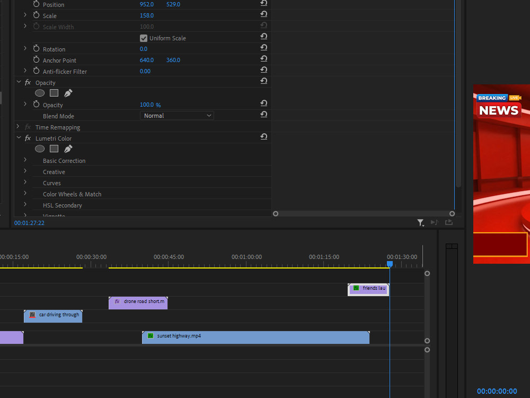This screenshot has height=398, width=530.
Task: Select the drone road short clip
Action: pos(138,303)
